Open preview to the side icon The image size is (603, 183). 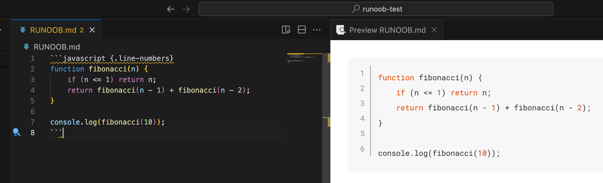click(x=286, y=30)
